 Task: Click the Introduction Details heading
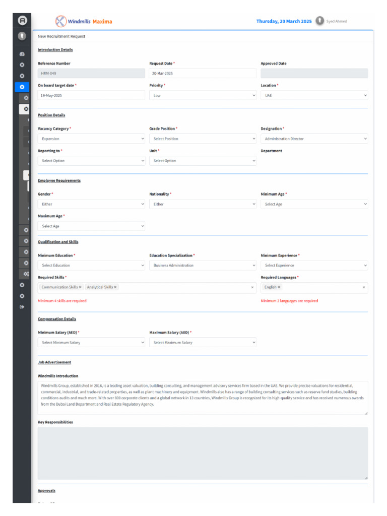55,50
